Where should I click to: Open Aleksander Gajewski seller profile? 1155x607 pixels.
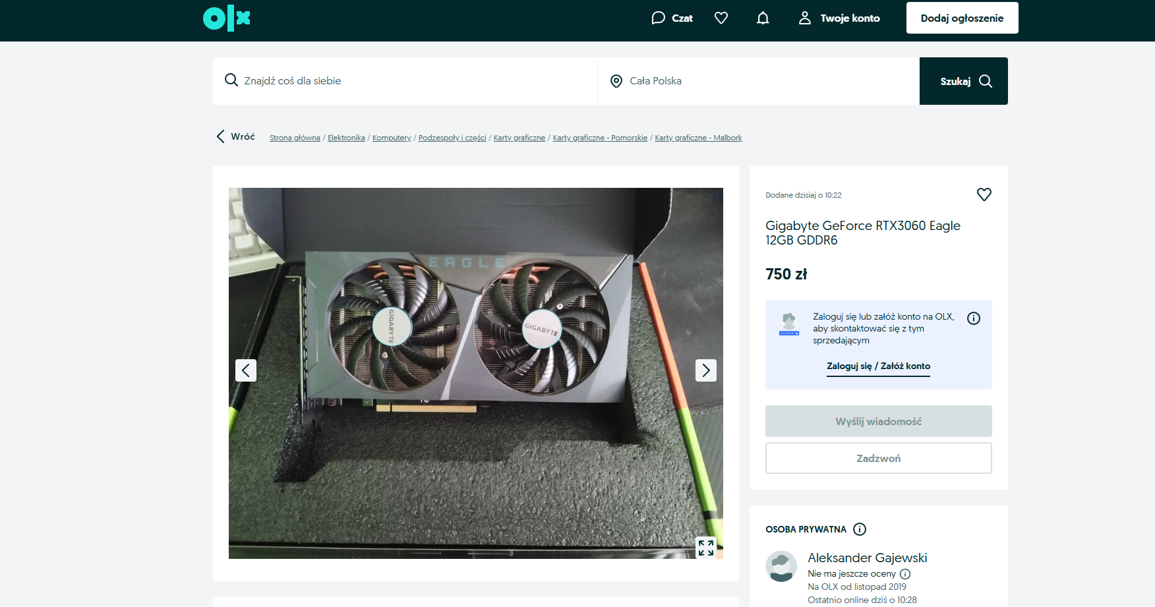point(868,558)
